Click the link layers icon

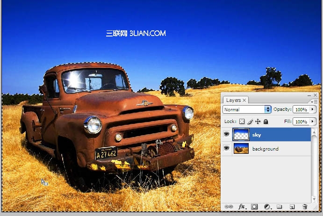[229, 206]
